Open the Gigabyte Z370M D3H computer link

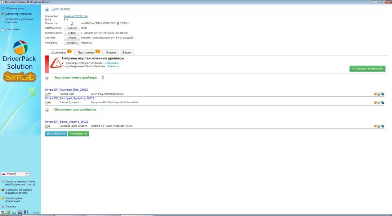[76, 16]
